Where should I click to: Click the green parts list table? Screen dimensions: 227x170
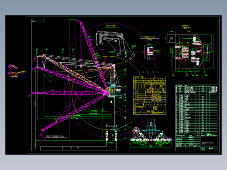(x=196, y=110)
